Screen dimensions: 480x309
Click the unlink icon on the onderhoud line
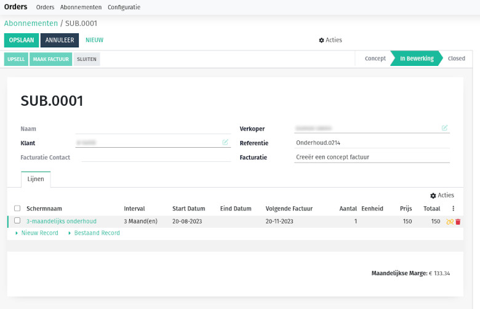[x=450, y=222]
